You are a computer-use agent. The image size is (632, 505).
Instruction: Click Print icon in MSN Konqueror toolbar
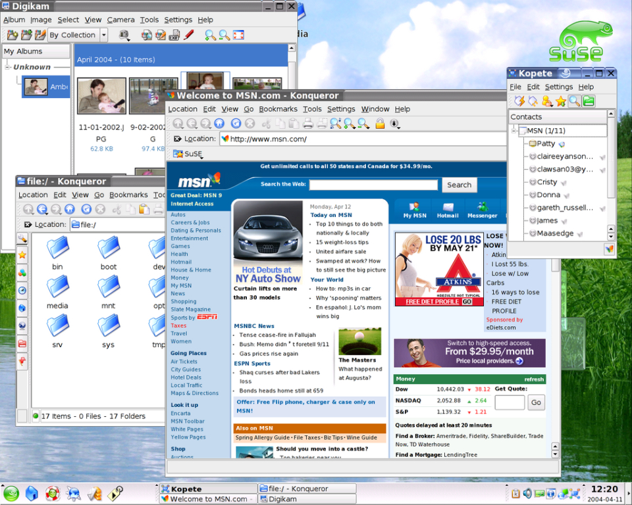[x=308, y=123]
